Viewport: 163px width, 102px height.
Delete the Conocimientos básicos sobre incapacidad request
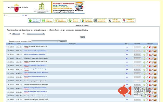pyautogui.click(x=150, y=58)
